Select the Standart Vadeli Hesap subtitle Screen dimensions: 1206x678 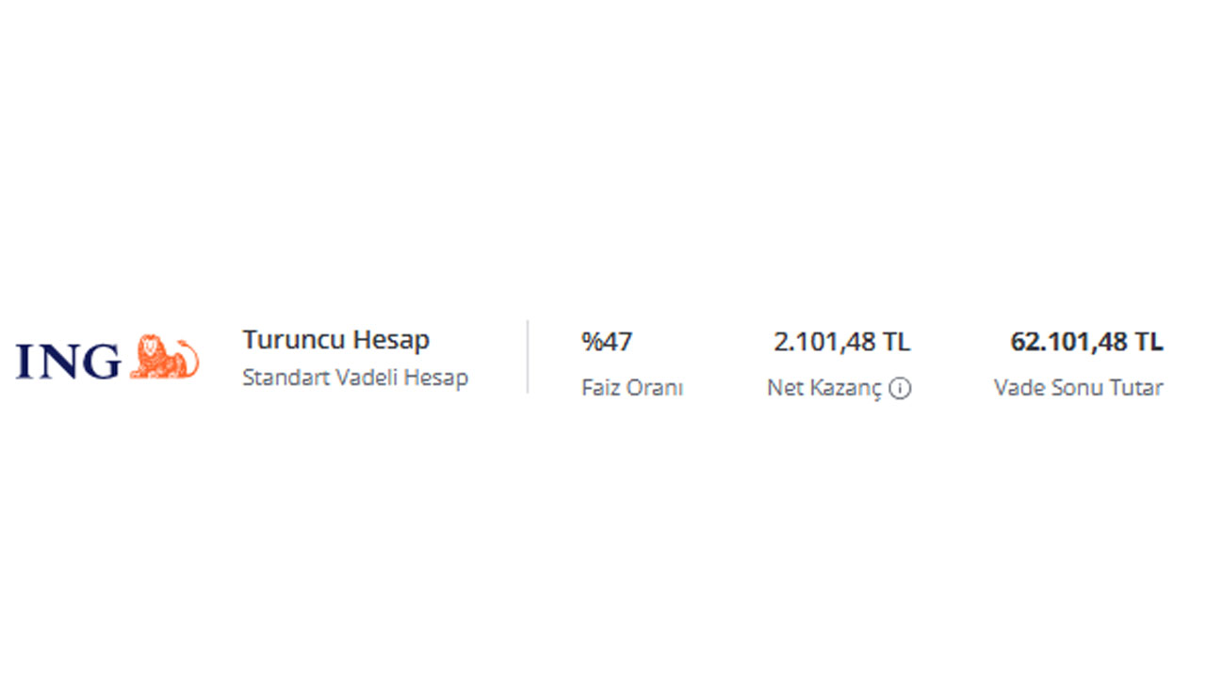point(354,378)
